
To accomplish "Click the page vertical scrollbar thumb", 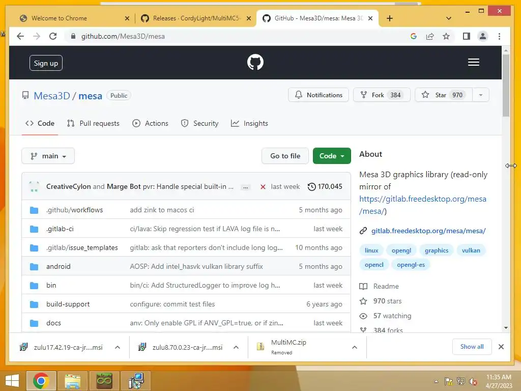I will click(506, 86).
